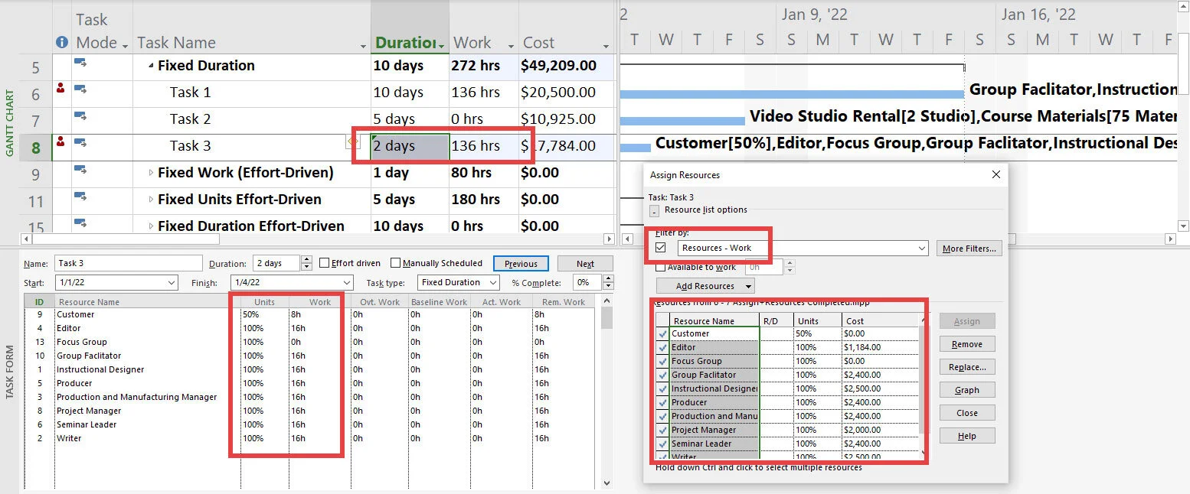Click the Available to work hours spinner
Viewport: 1190px width, 494px height.
(x=790, y=267)
